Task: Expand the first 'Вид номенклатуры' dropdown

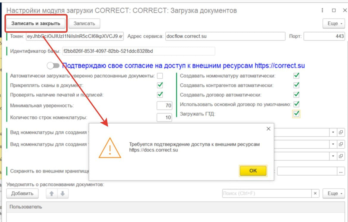Action: click(x=333, y=132)
